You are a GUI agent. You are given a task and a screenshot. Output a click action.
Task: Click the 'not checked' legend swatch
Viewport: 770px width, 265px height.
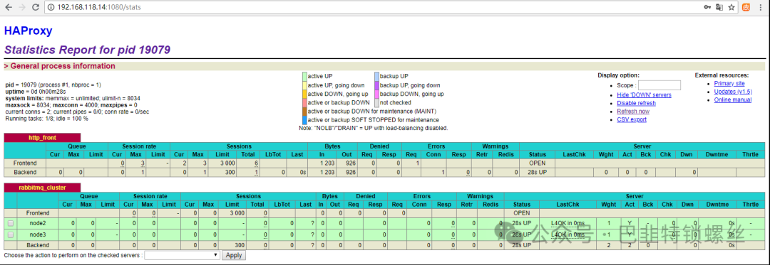(x=376, y=103)
